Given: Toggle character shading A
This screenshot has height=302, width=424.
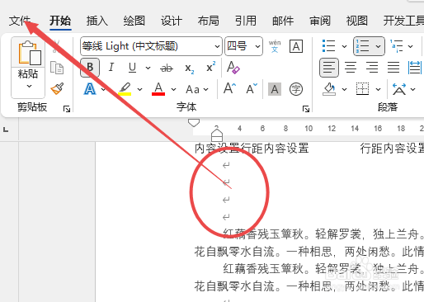Looking at the screenshot, I should (275, 89).
